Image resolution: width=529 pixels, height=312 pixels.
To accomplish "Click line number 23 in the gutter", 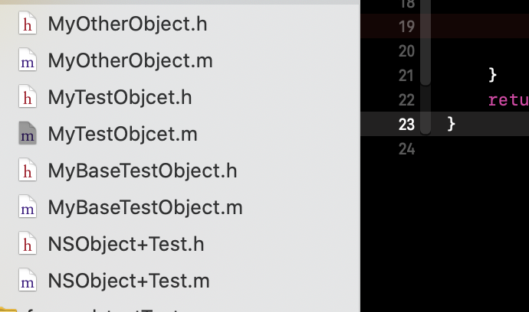I will (406, 124).
